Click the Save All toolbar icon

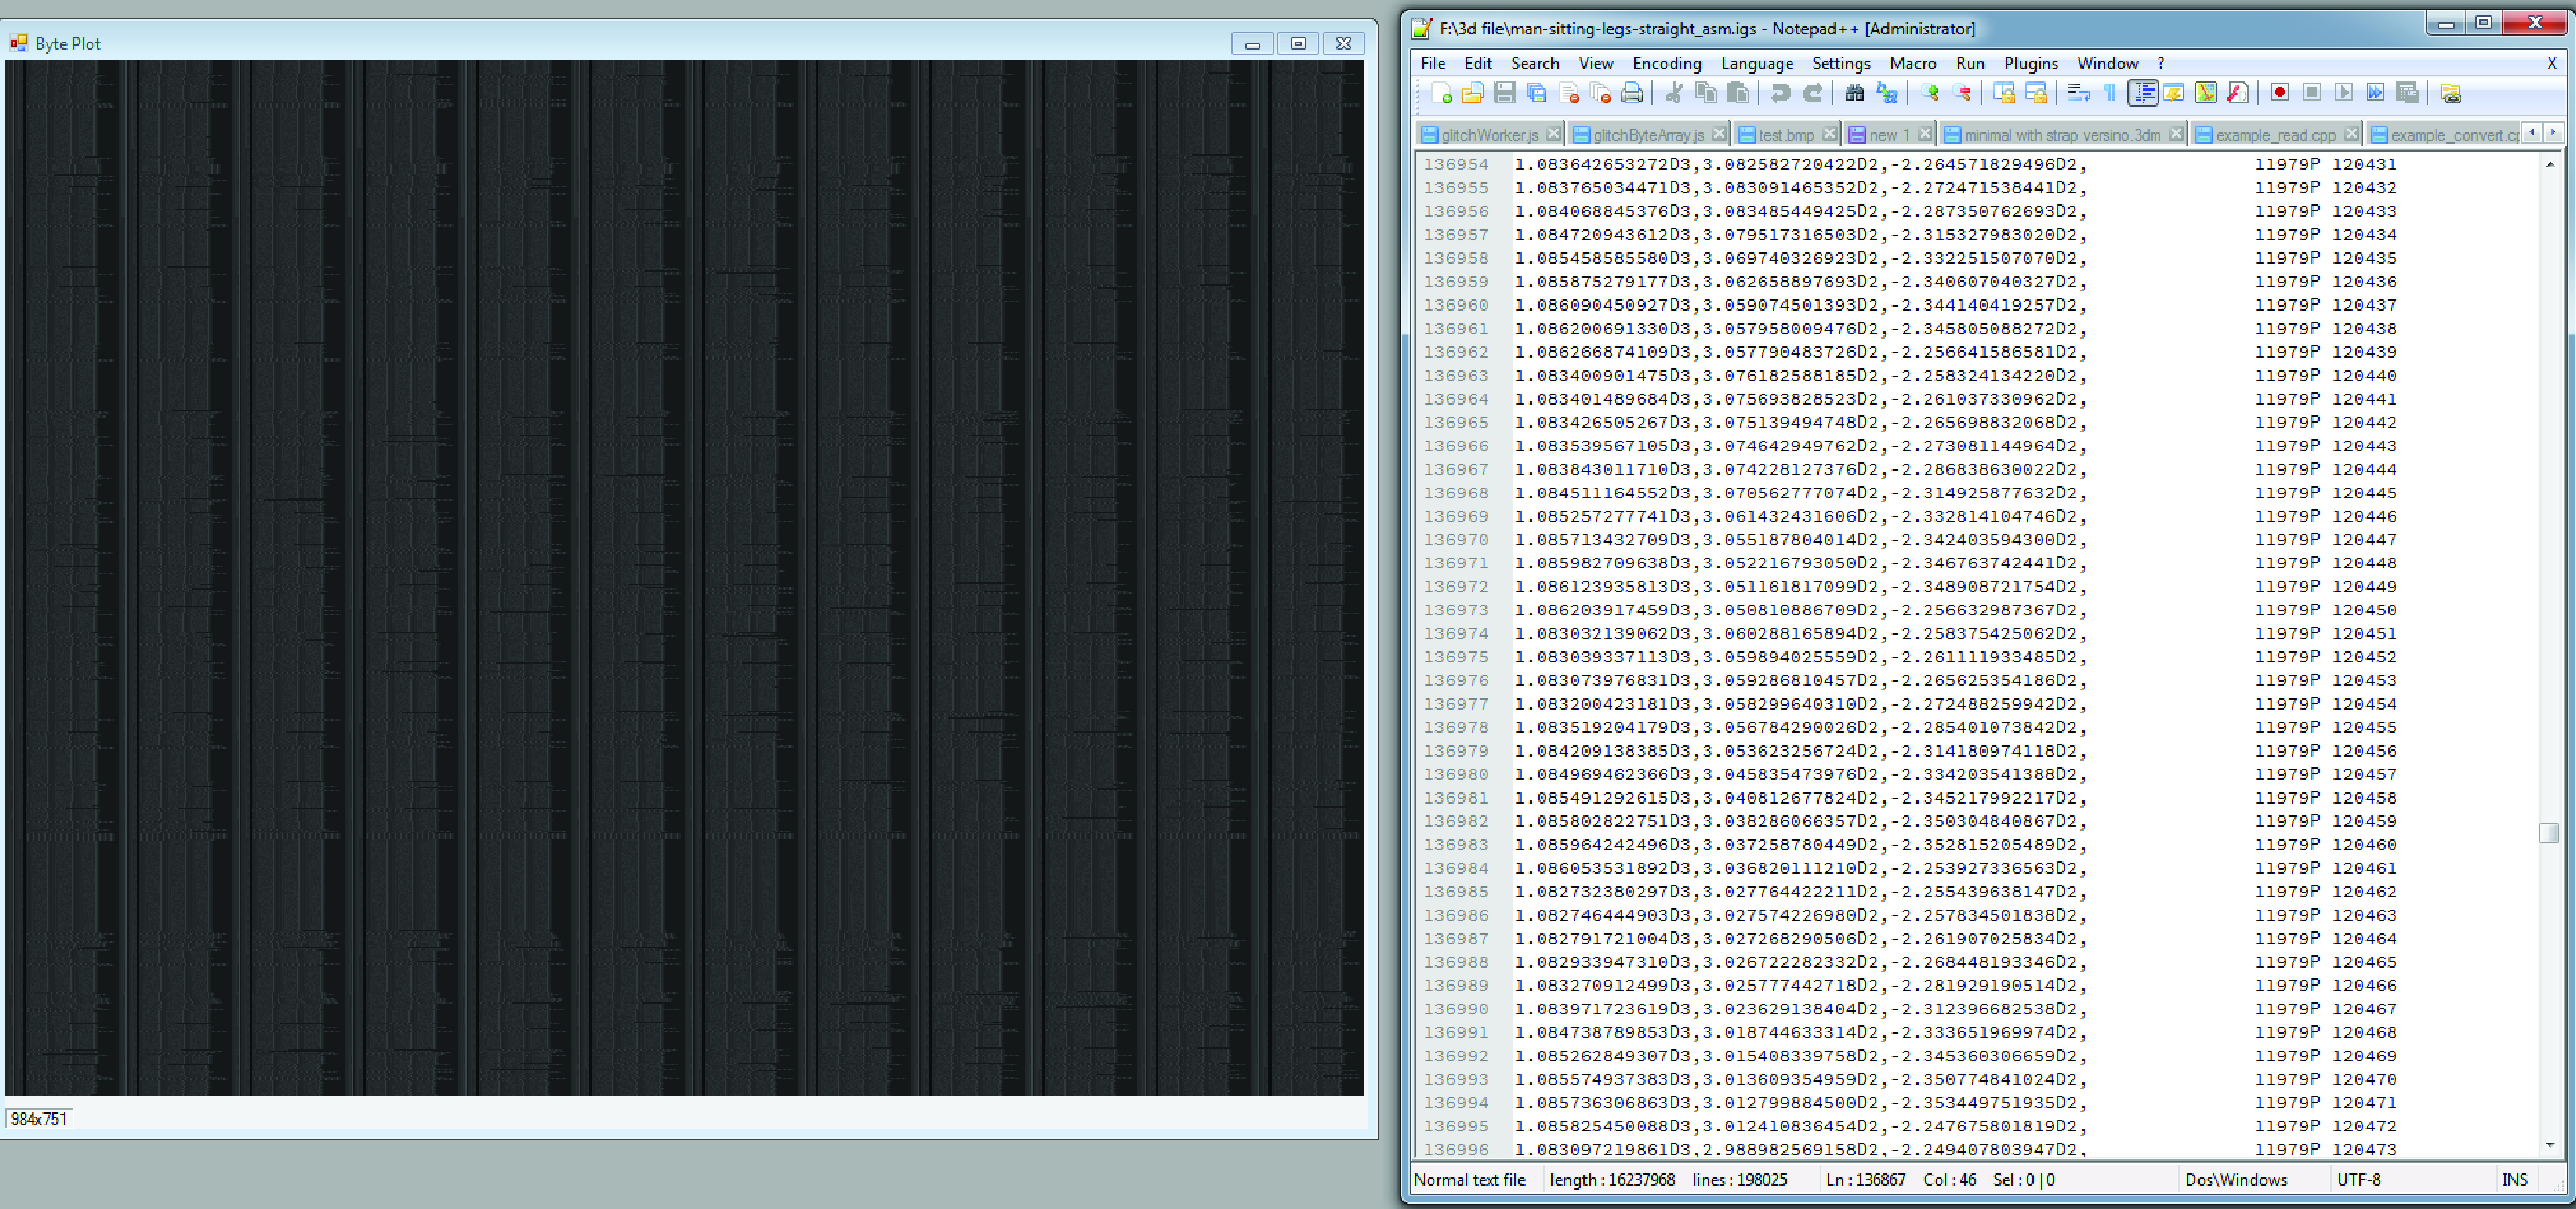[x=1536, y=93]
